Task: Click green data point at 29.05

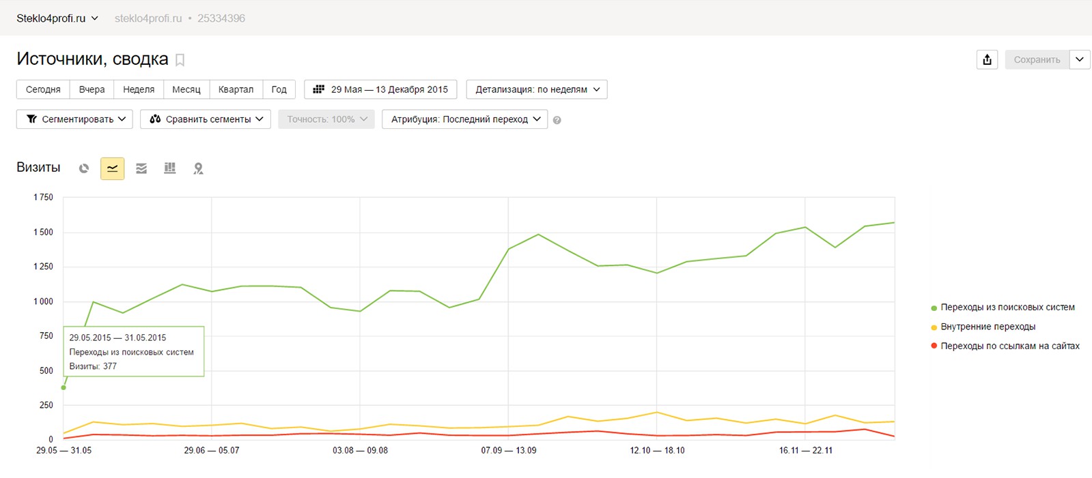Action: [64, 387]
